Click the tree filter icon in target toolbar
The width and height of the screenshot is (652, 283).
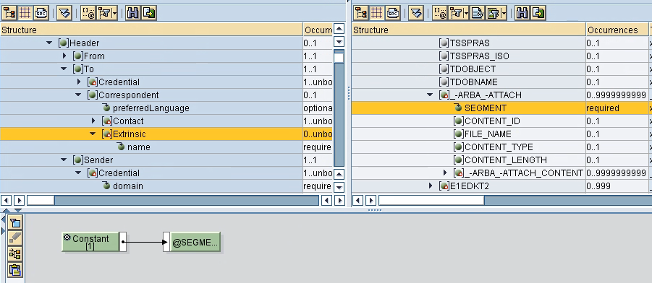(456, 13)
